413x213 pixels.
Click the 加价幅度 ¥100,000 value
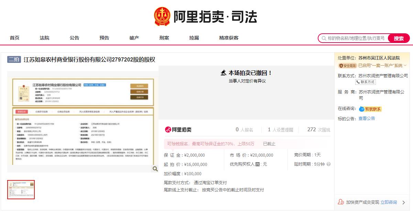(x=193, y=174)
